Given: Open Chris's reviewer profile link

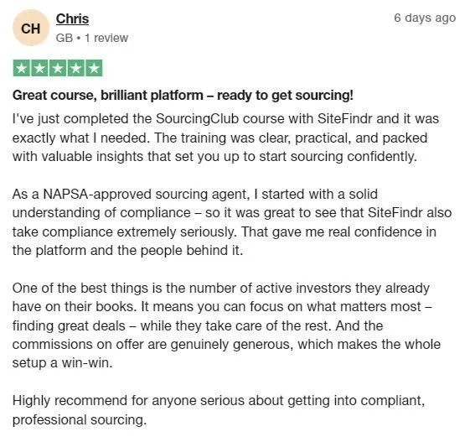Looking at the screenshot, I should point(72,18).
